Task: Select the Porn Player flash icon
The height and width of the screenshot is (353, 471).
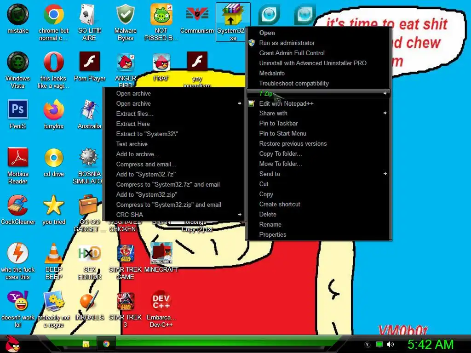Action: [89, 62]
